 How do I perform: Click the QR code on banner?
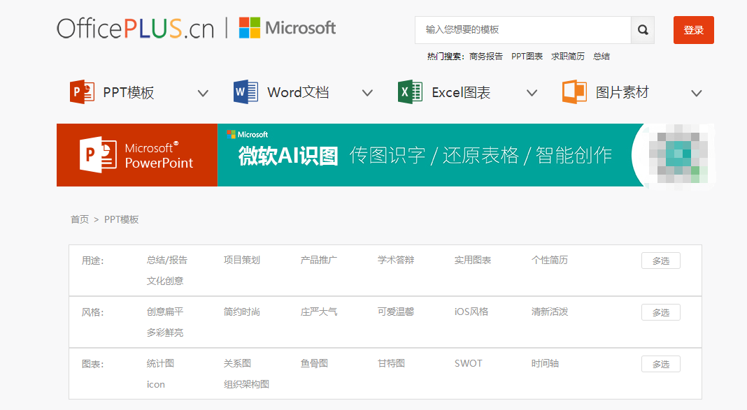[x=678, y=154]
